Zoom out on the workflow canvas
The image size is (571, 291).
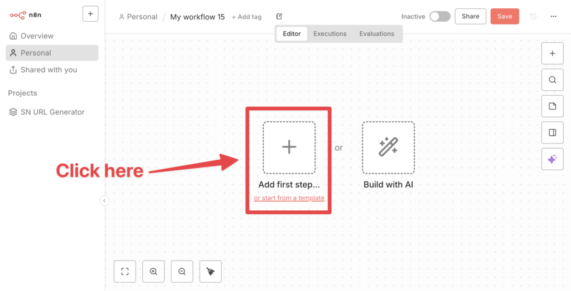coord(182,272)
